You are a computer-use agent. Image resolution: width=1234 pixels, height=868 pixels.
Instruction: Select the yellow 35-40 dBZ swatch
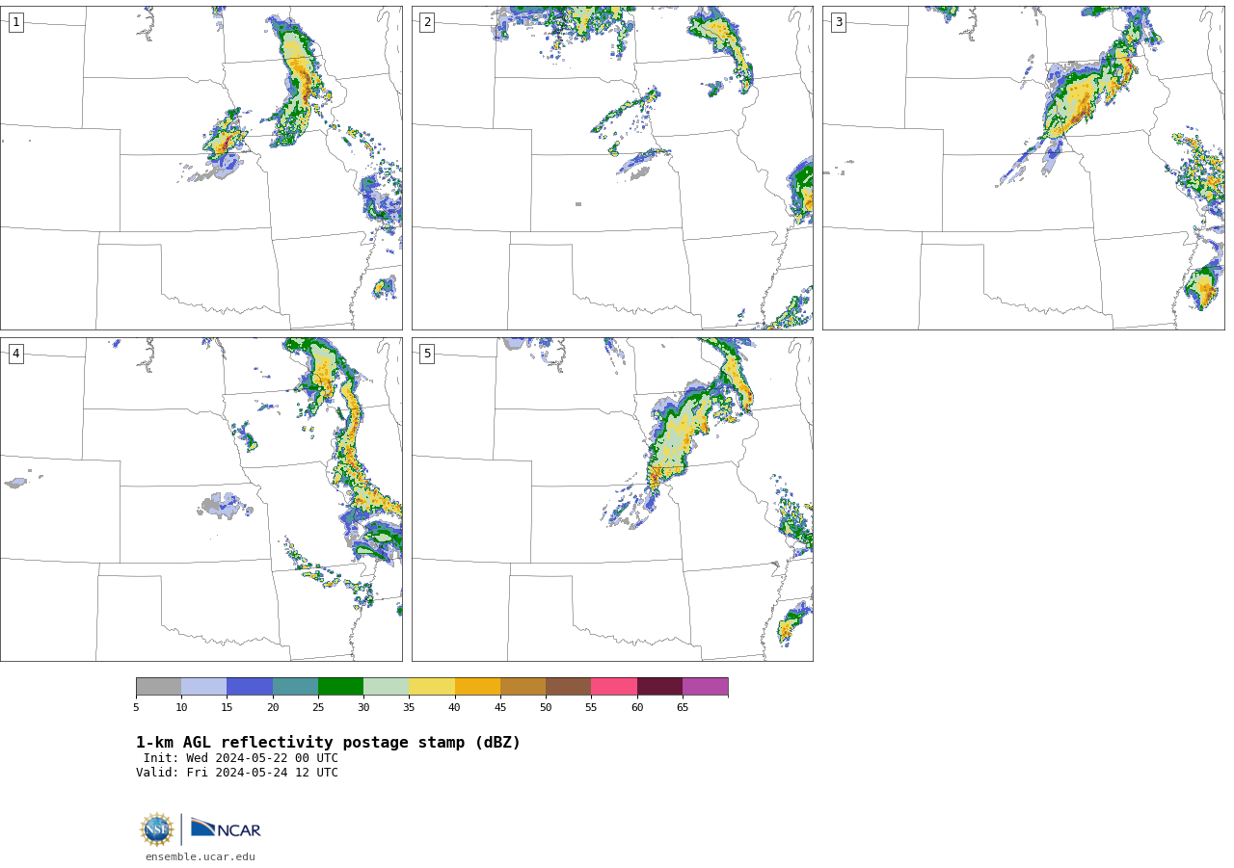click(432, 687)
